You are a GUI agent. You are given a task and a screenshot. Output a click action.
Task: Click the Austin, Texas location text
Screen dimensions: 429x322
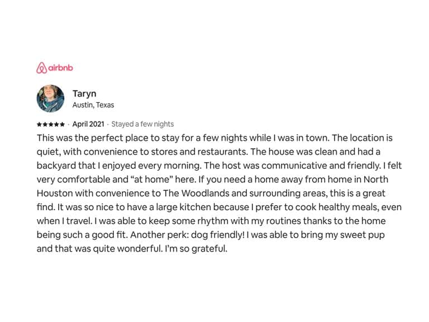pos(93,105)
